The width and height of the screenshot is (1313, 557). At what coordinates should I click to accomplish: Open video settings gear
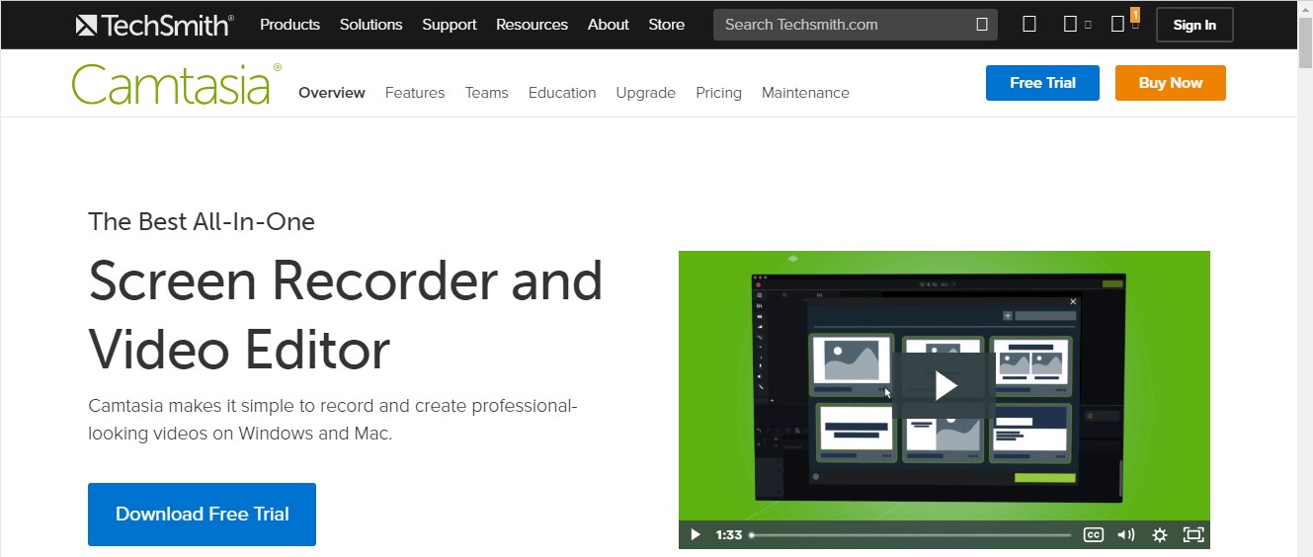1160,535
